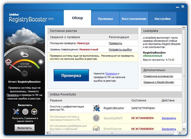Screen dimensions: 191x139
Task: Click the ЗАРЕГИСТРИРОВАН status cell
Action: coord(143,108)
